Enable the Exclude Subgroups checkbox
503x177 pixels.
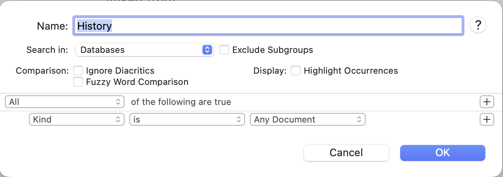point(224,50)
